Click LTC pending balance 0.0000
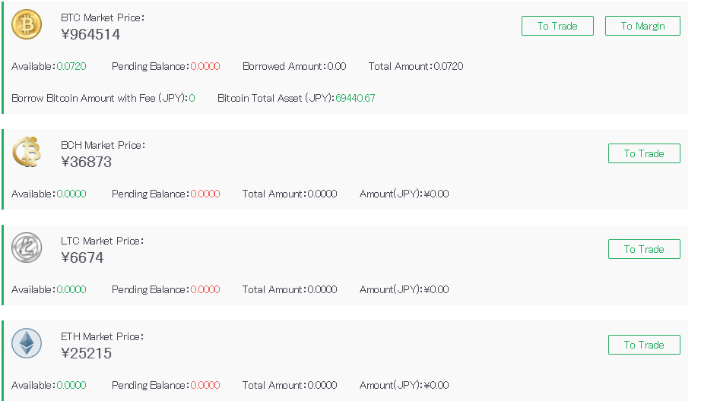Image resolution: width=701 pixels, height=407 pixels. tap(205, 289)
